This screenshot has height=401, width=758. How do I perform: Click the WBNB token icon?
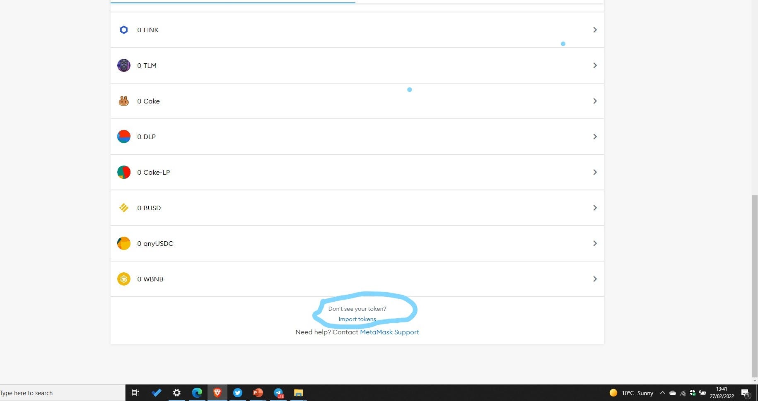pyautogui.click(x=123, y=279)
